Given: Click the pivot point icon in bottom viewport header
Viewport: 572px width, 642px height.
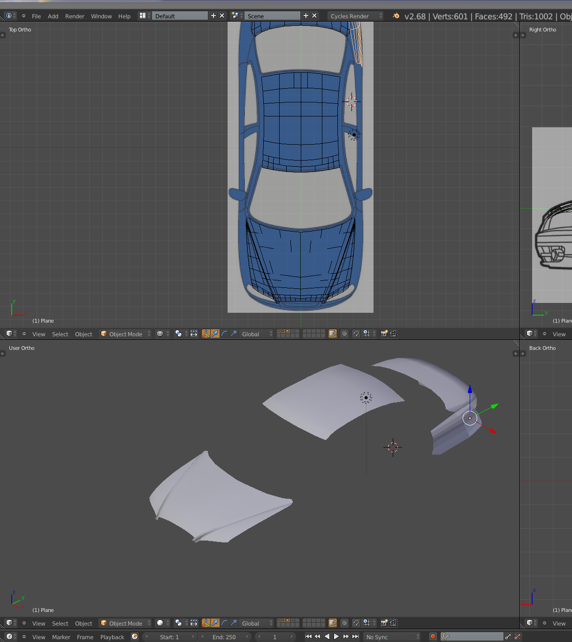Looking at the screenshot, I should 178,623.
